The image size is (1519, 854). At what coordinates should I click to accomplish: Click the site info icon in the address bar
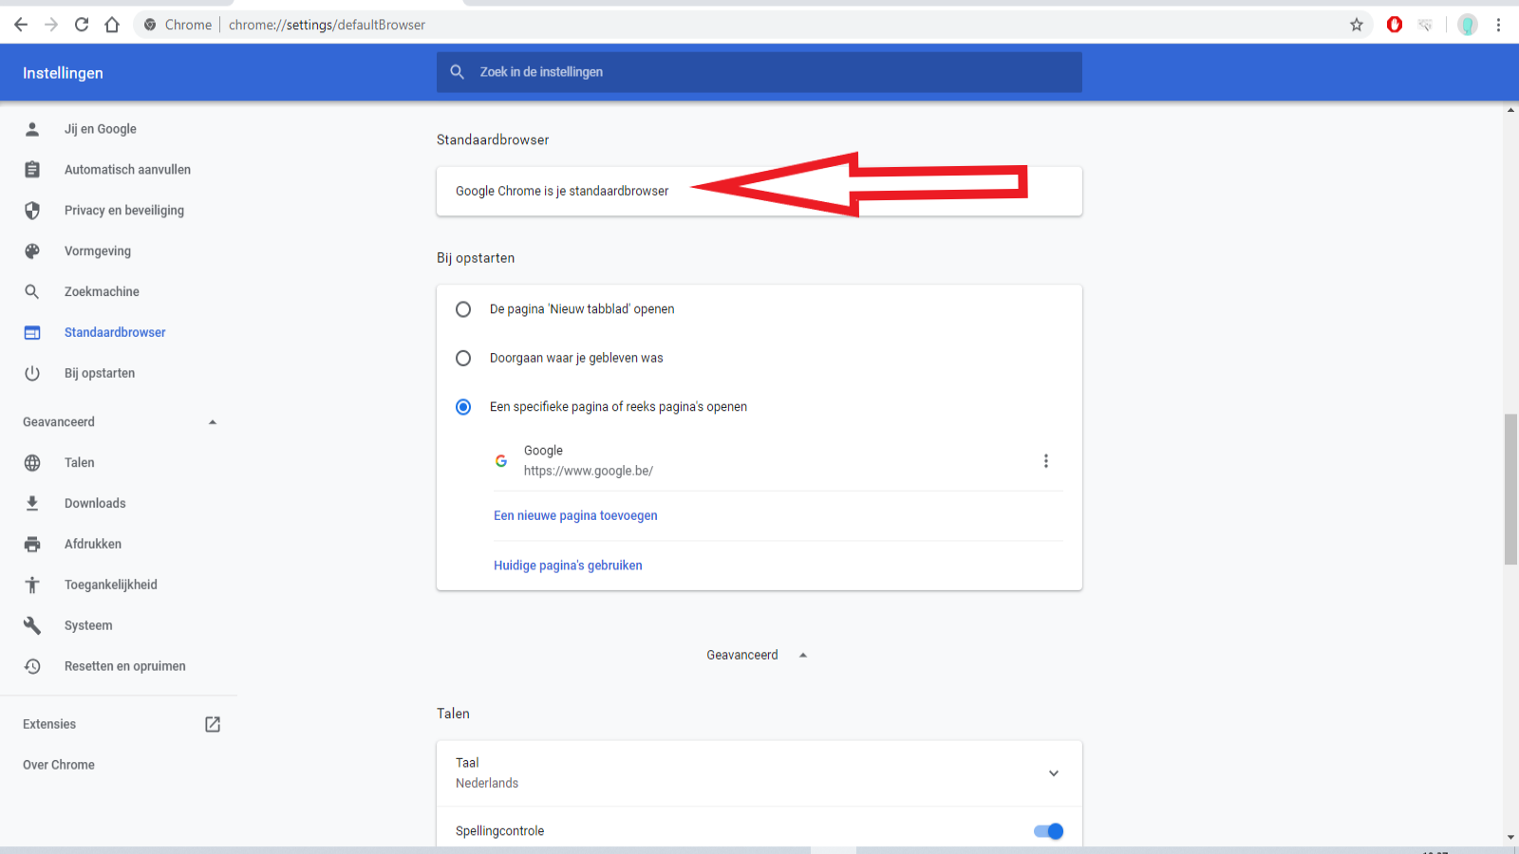coord(150,25)
